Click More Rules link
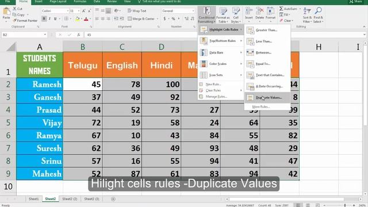368x207 pixels. coord(260,107)
